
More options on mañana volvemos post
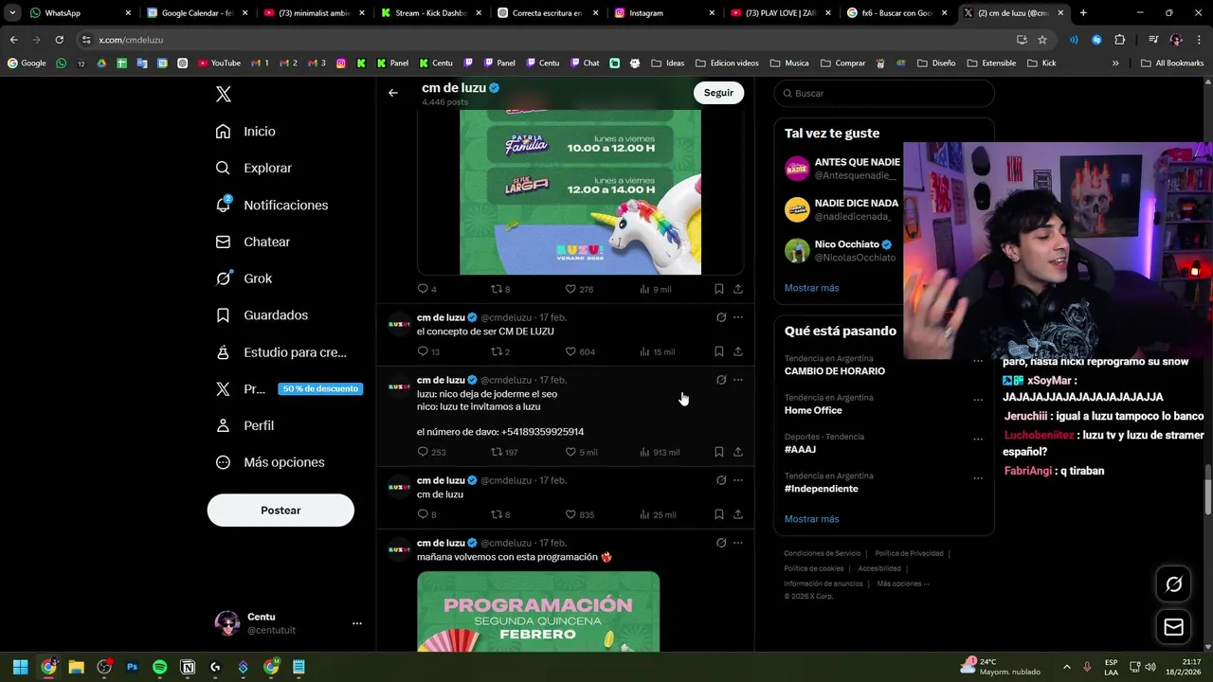pyautogui.click(x=738, y=543)
